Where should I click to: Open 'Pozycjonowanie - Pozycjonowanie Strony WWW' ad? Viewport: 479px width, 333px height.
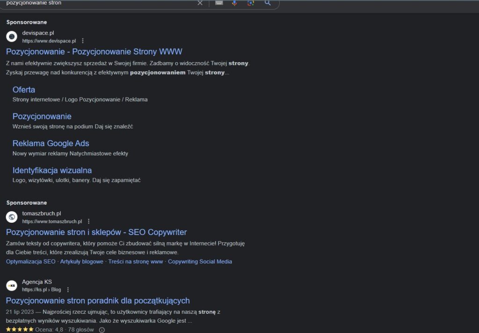click(94, 52)
